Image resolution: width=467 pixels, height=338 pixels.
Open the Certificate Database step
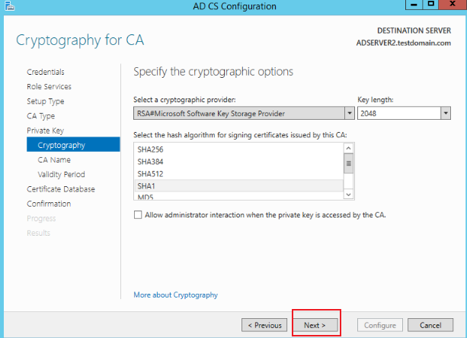click(x=61, y=189)
